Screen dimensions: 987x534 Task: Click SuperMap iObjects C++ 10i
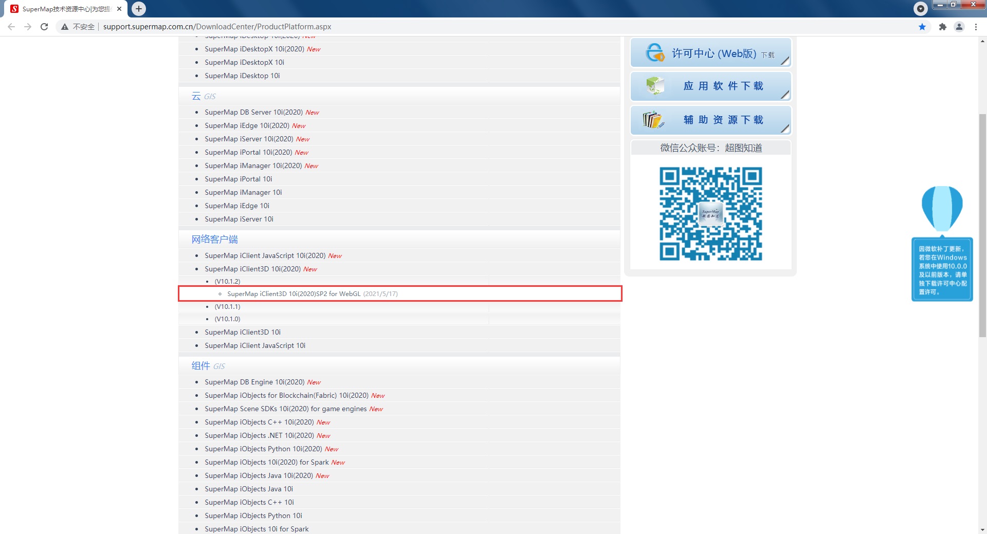point(249,502)
